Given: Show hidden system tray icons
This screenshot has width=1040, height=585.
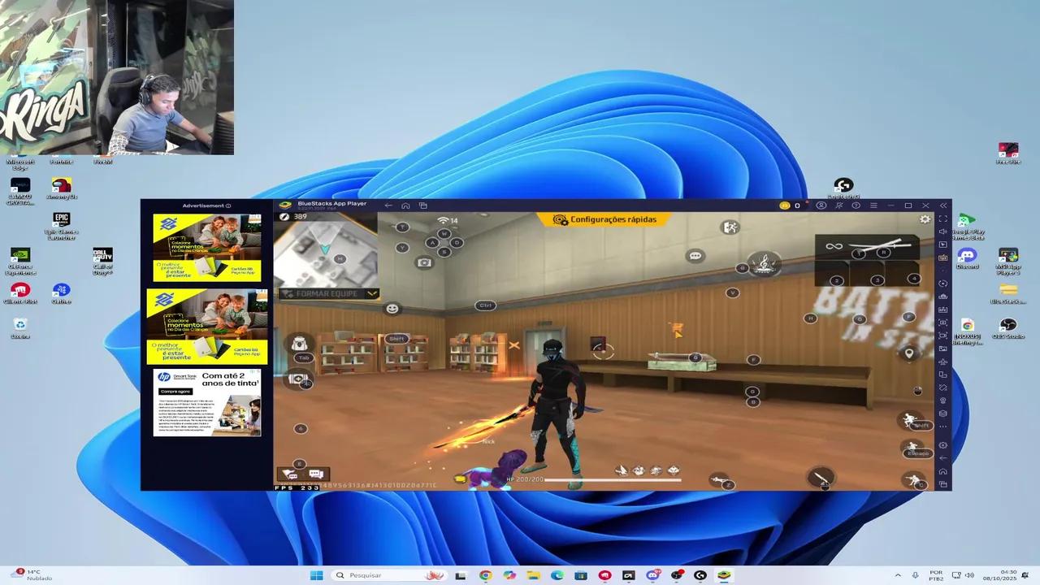Looking at the screenshot, I should click(899, 575).
